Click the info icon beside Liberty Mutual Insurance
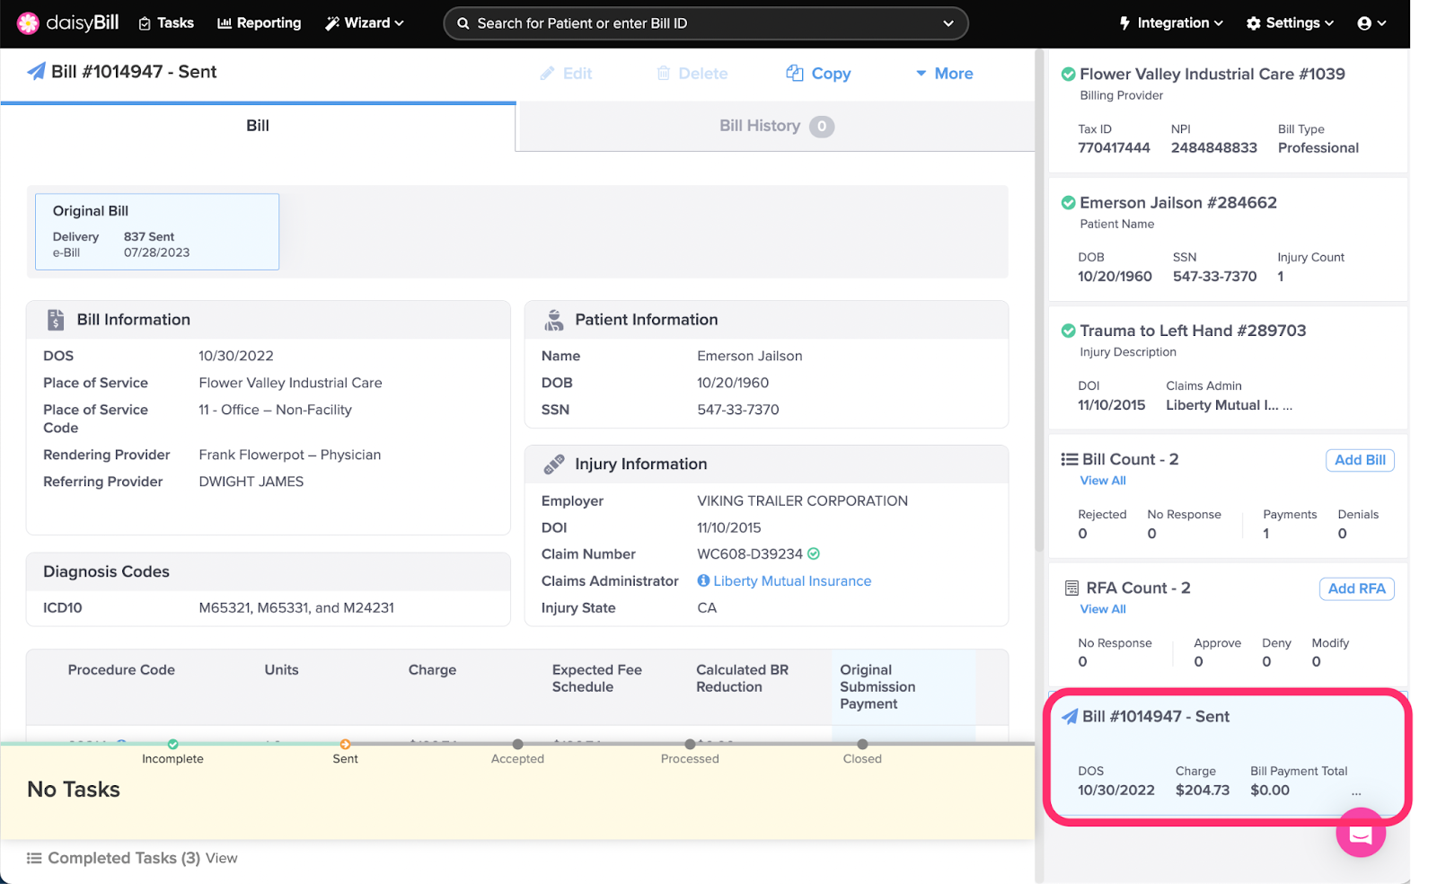 703,581
